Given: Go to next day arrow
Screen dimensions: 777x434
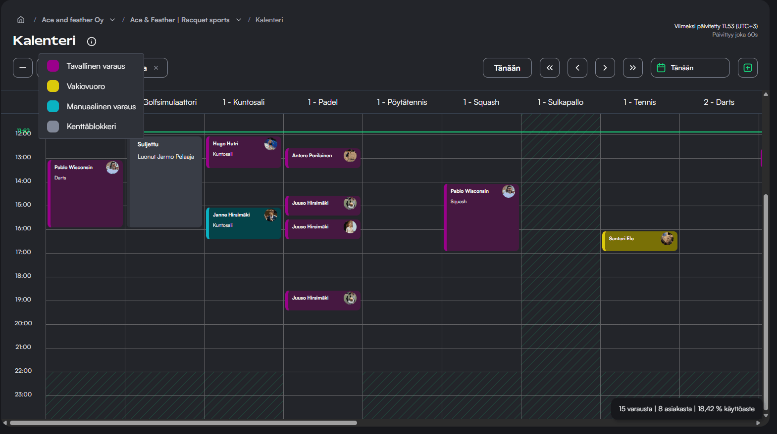Looking at the screenshot, I should tap(605, 68).
